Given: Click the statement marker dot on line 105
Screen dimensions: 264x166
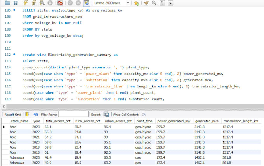Looking at the screenshot, I should coord(14,10).
